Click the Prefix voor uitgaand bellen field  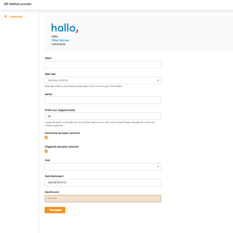pyautogui.click(x=103, y=116)
